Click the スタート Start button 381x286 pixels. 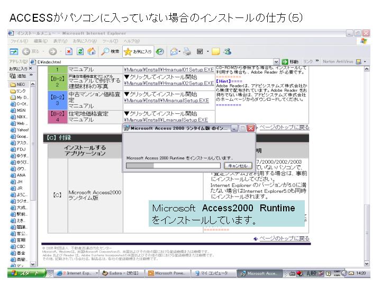pos(26,273)
